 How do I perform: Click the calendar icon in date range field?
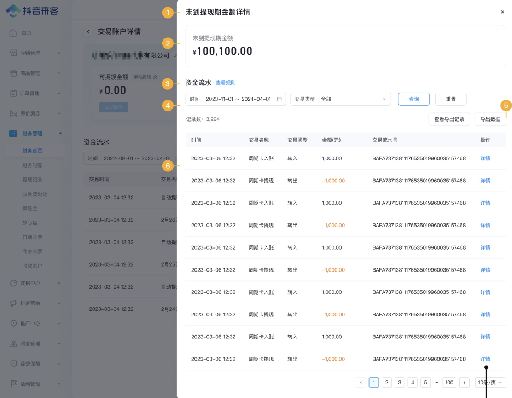279,99
